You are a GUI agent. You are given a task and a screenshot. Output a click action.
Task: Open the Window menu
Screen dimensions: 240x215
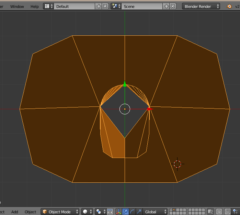click(17, 6)
